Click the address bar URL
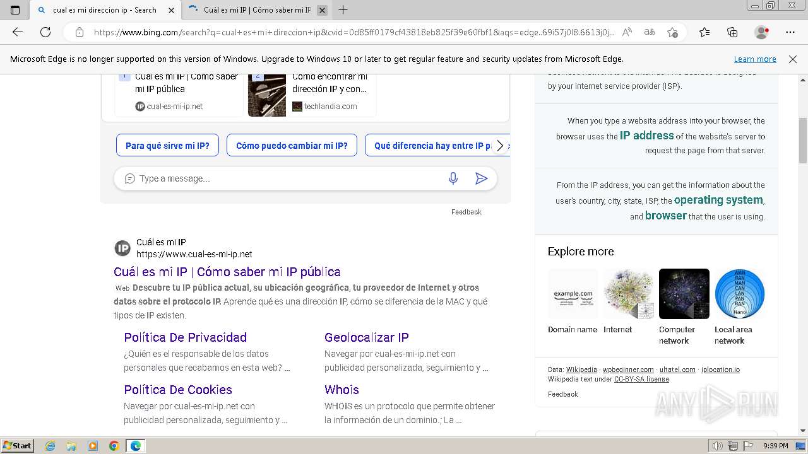Viewport: 808px width, 454px height. pyautogui.click(x=353, y=32)
